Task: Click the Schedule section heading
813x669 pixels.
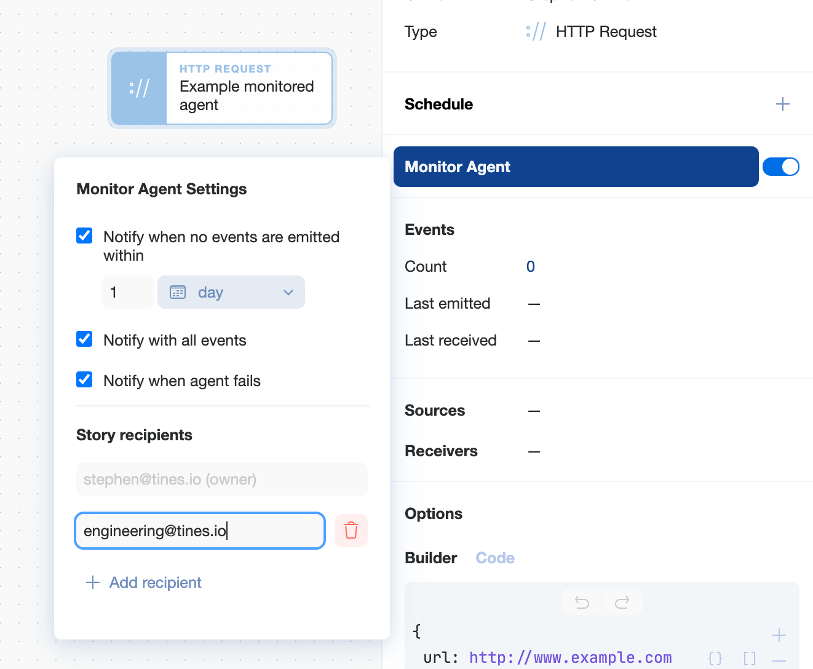Action: click(x=438, y=104)
